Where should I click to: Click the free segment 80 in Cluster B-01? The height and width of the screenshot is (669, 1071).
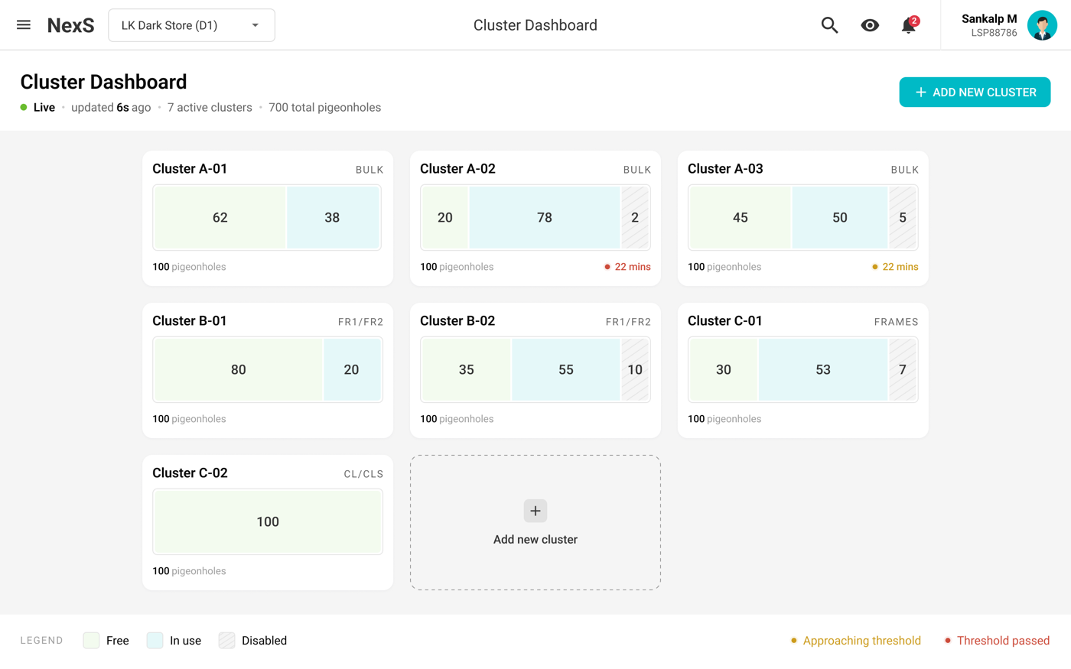(239, 369)
